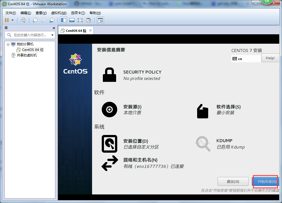
Task: Open the snapshot manager icon
Action: click(52, 20)
